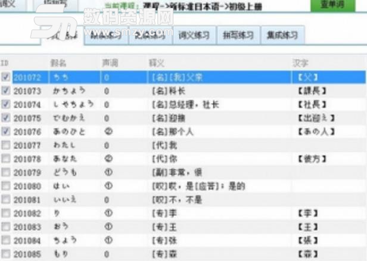This screenshot has height=261, width=367.
Task: Click the meaning [副]非常，很
Action: [177, 173]
